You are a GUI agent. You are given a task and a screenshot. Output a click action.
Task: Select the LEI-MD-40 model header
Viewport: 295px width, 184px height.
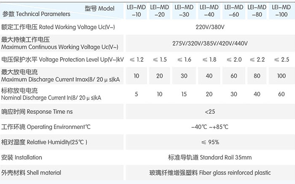point(209,11)
